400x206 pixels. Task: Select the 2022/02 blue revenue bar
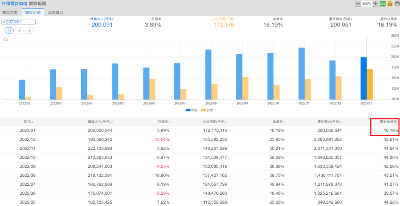(22, 90)
